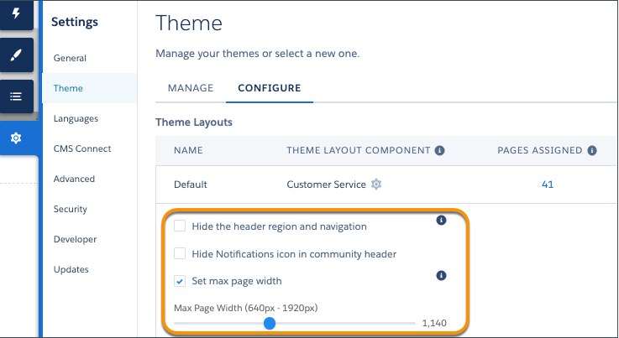Uncheck Set max page width
Image resolution: width=619 pixels, height=338 pixels.
pos(180,281)
